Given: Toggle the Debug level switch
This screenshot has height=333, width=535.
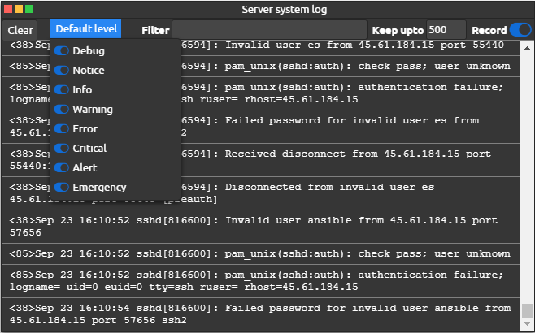Looking at the screenshot, I should click(62, 51).
